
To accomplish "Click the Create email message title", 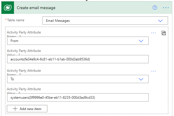I will coord(36,8).
